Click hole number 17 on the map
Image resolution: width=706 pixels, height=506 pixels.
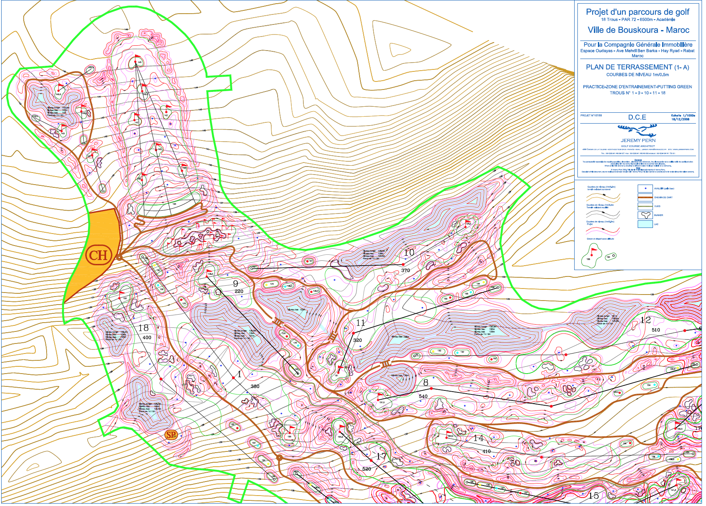coord(381,456)
